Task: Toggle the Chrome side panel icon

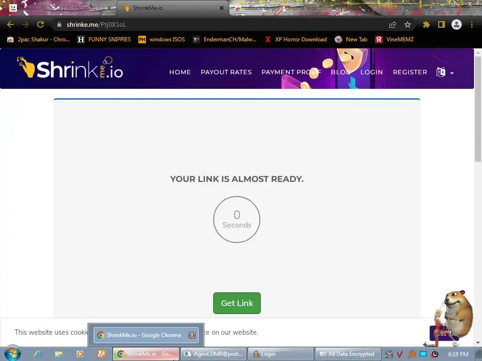Action: click(x=442, y=24)
